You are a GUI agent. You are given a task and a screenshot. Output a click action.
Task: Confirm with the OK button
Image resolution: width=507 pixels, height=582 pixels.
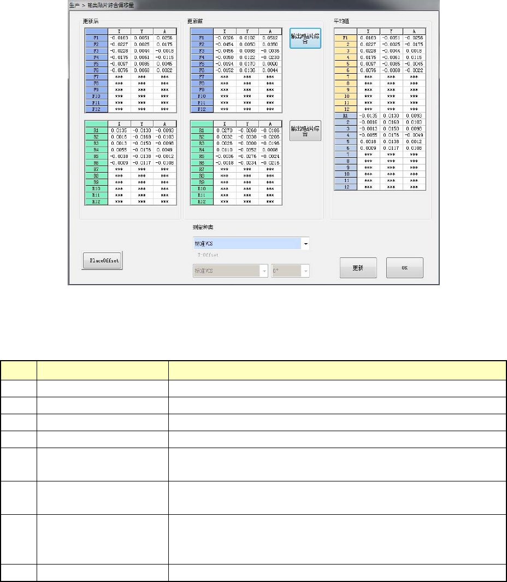(404, 268)
